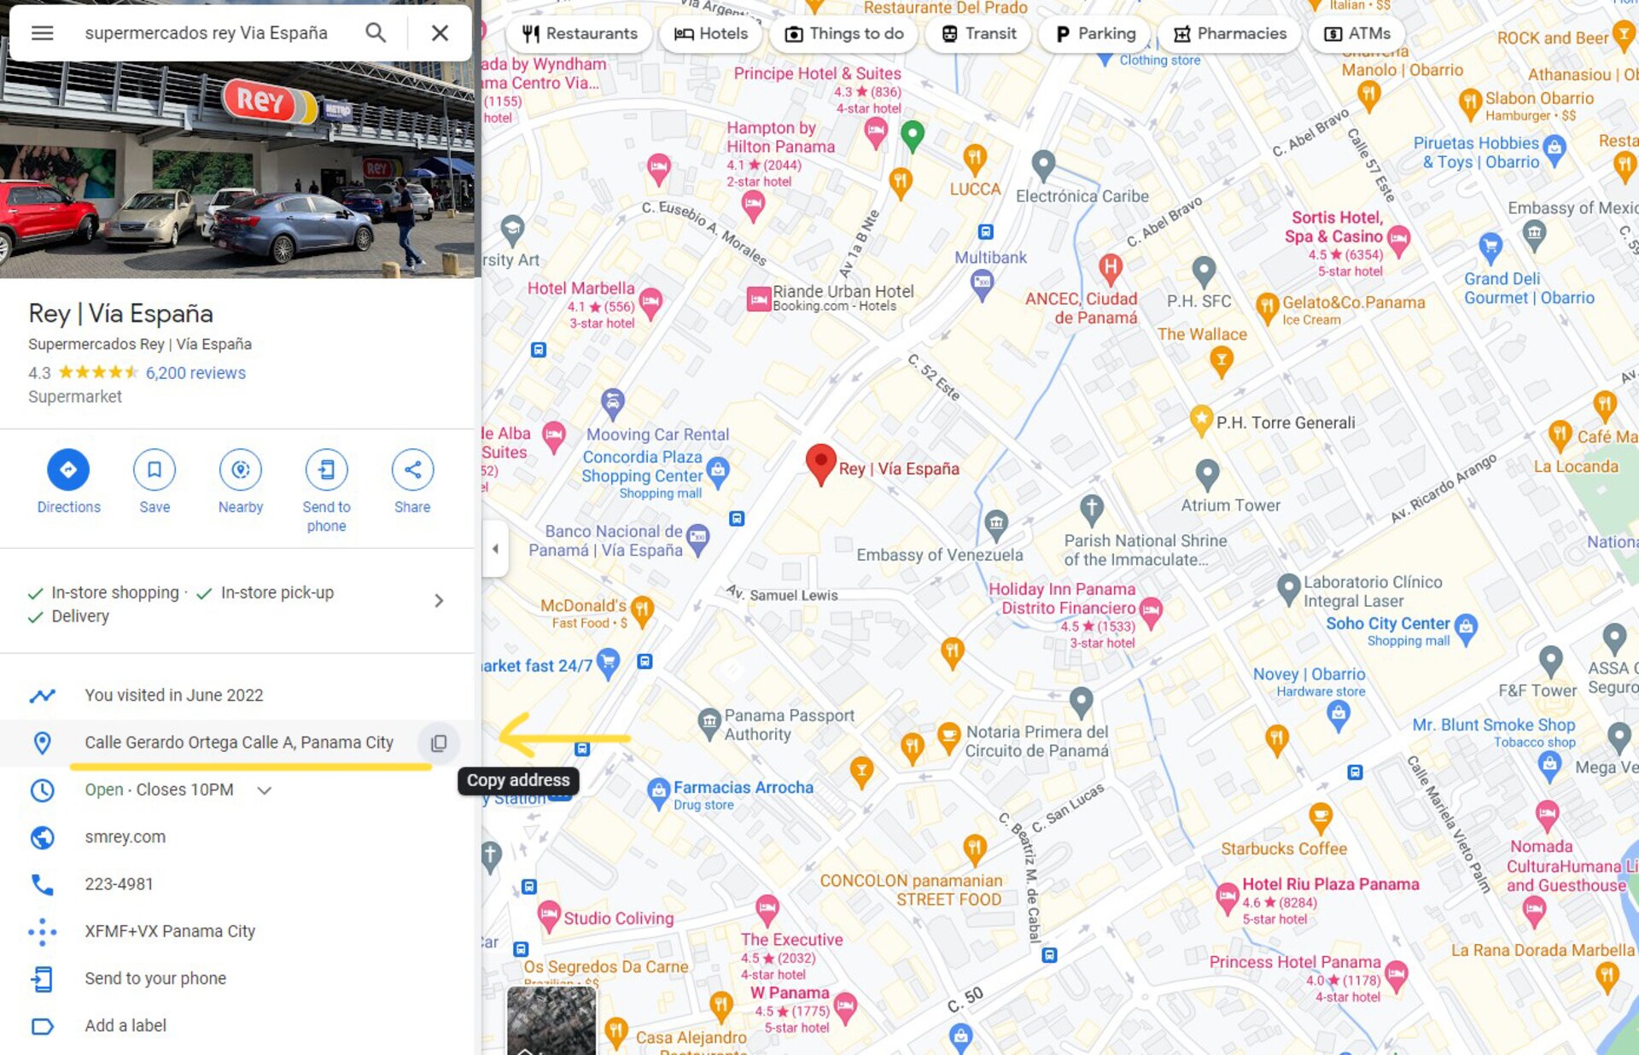Open the 6,200 reviews link
1639x1055 pixels.
[x=195, y=373]
